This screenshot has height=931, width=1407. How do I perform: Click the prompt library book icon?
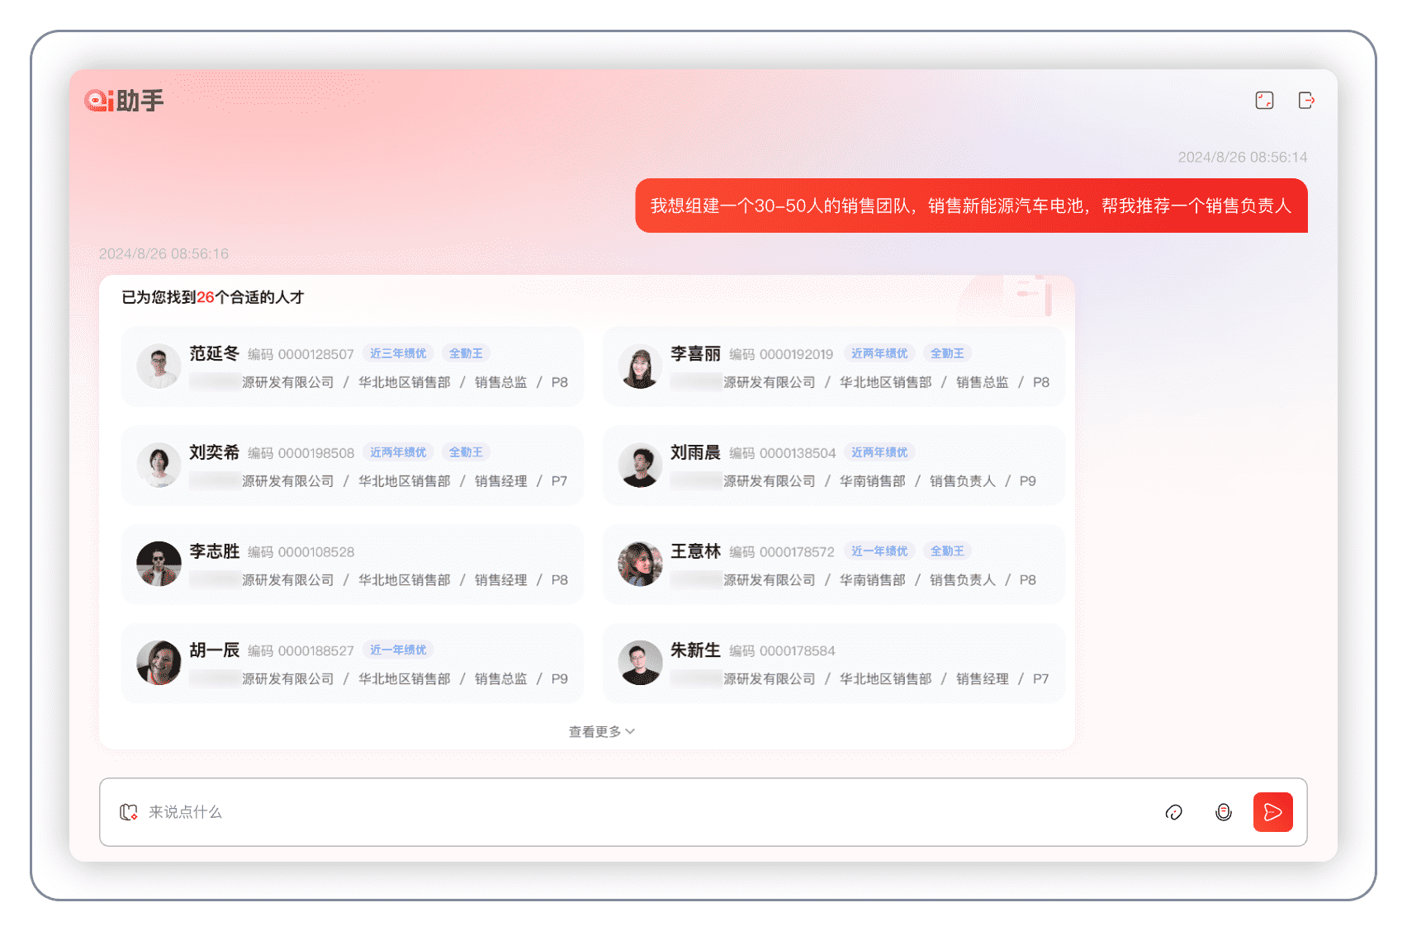[129, 812]
